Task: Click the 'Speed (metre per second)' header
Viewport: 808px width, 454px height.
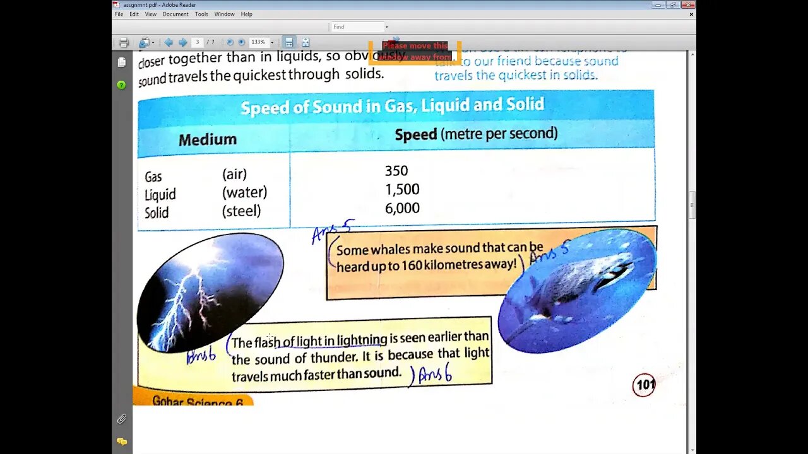Action: coord(476,134)
